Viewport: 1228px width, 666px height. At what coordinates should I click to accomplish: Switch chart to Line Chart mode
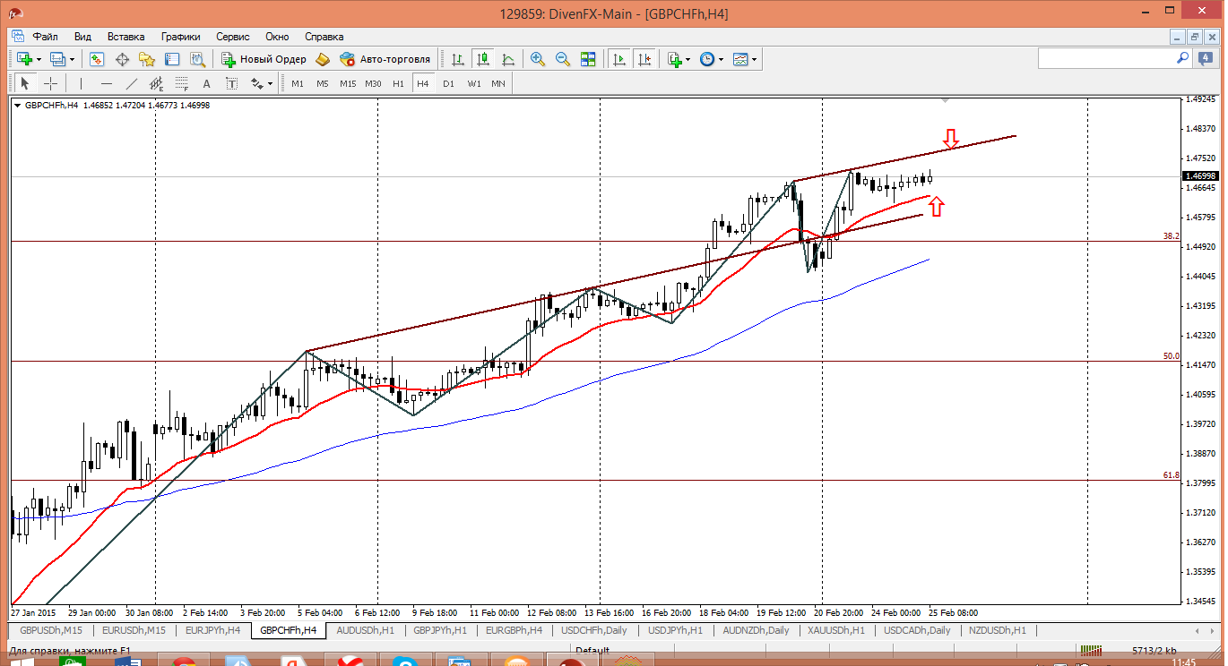pyautogui.click(x=508, y=59)
